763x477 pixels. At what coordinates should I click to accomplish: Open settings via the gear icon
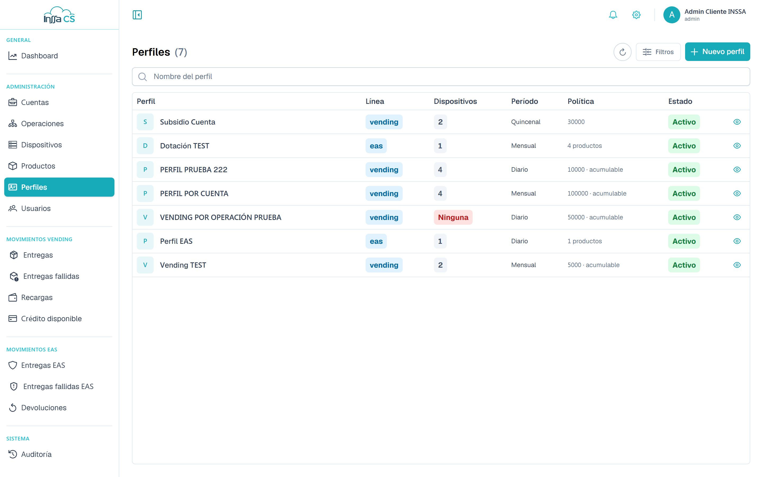(636, 15)
